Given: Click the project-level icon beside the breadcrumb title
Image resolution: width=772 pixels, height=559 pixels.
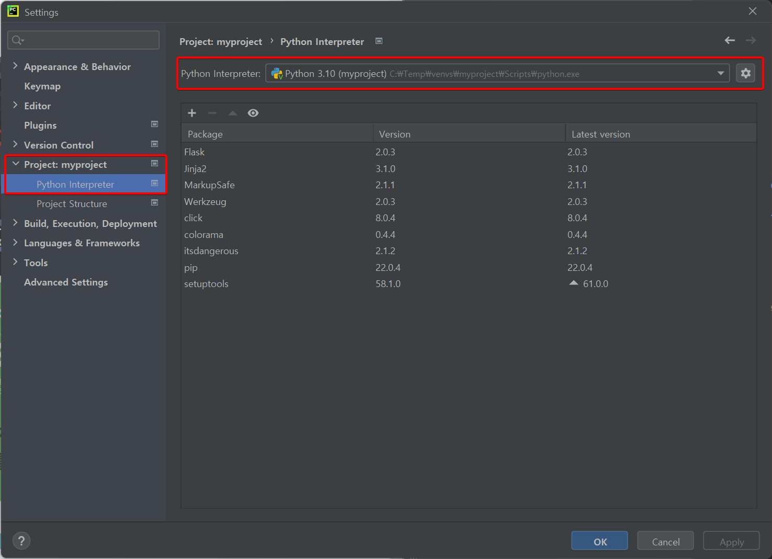Looking at the screenshot, I should point(379,41).
